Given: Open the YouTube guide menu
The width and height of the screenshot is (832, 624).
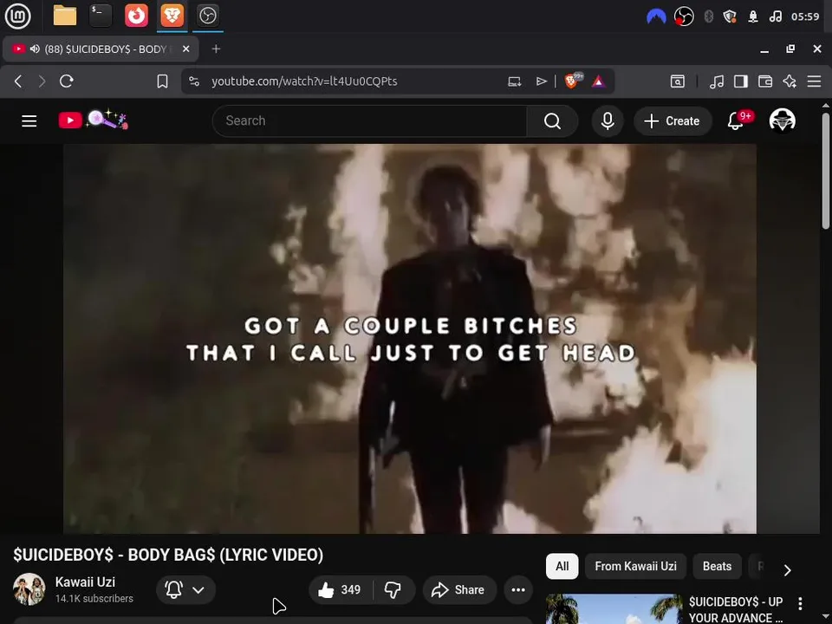Looking at the screenshot, I should pos(29,121).
